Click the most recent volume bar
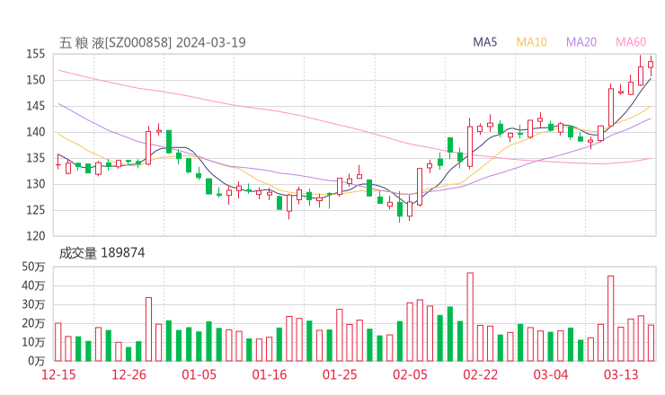 point(651,343)
